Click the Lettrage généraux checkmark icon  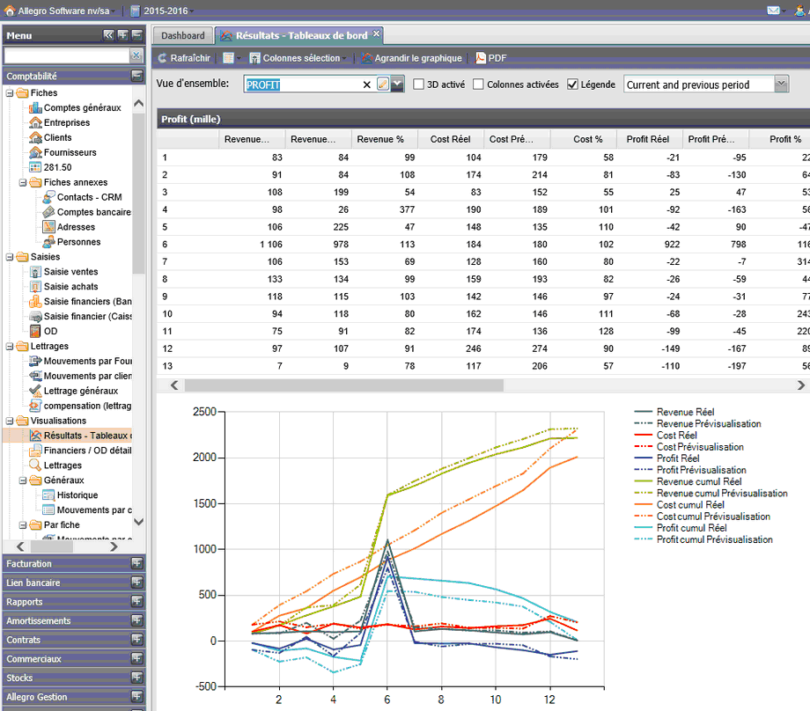click(x=35, y=391)
